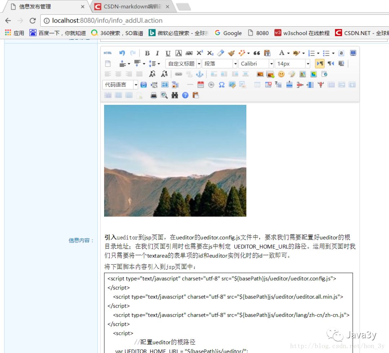Insert an anchor

click(200, 74)
